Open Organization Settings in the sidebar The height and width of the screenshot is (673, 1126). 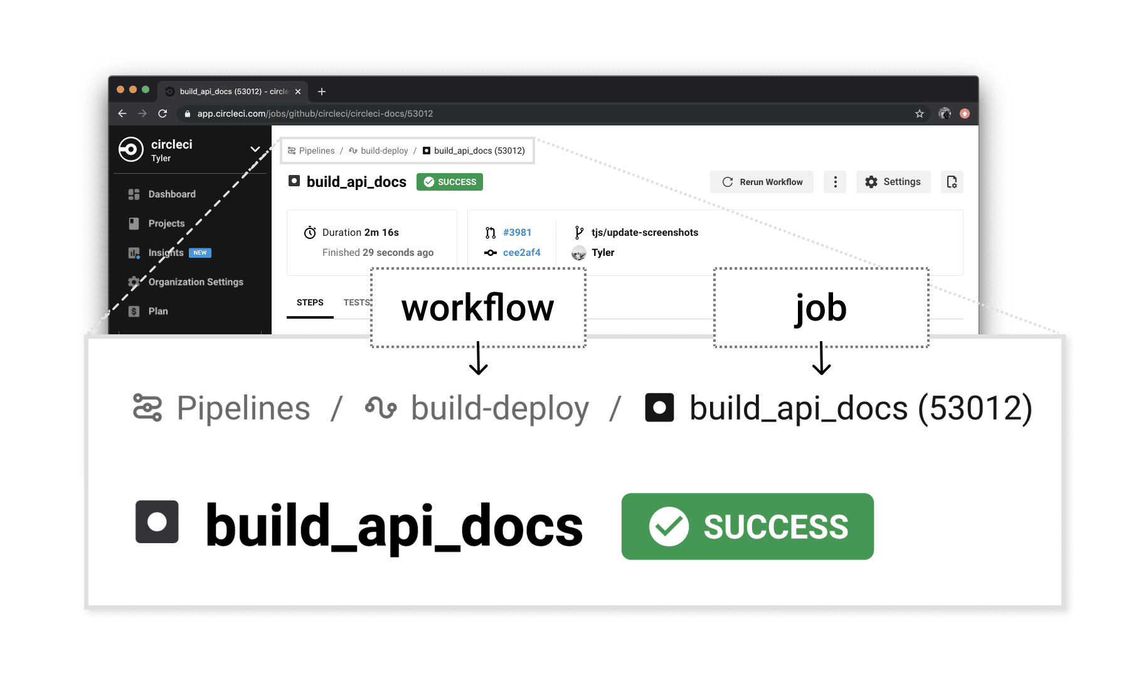[x=196, y=282]
